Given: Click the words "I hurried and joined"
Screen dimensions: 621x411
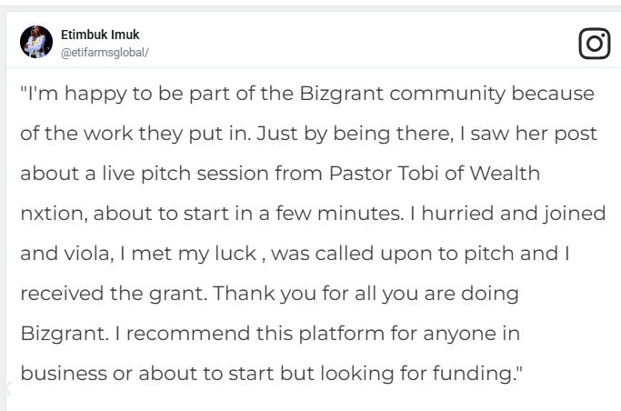Looking at the screenshot, I should pos(507,214).
